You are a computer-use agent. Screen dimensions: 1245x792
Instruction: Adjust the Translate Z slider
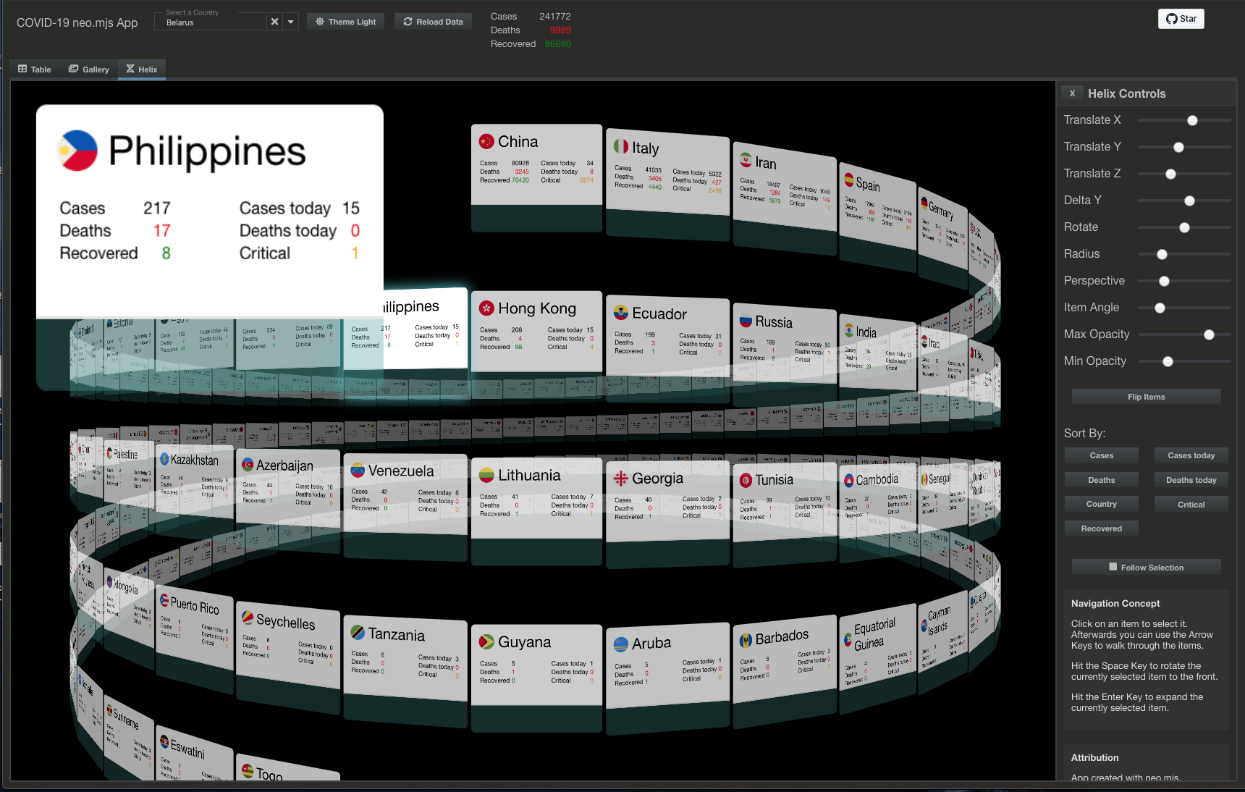(1184, 174)
